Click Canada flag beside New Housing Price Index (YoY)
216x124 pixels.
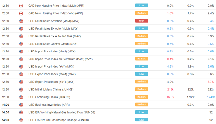tap(21, 13)
